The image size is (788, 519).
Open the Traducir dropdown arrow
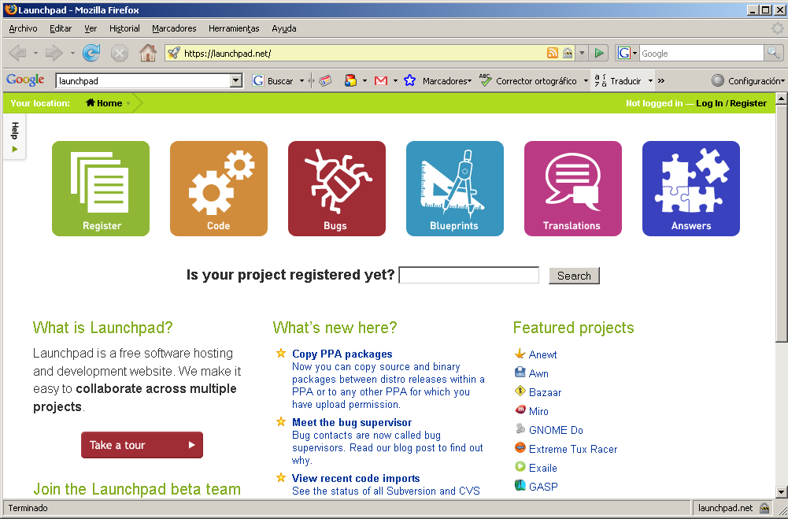650,81
